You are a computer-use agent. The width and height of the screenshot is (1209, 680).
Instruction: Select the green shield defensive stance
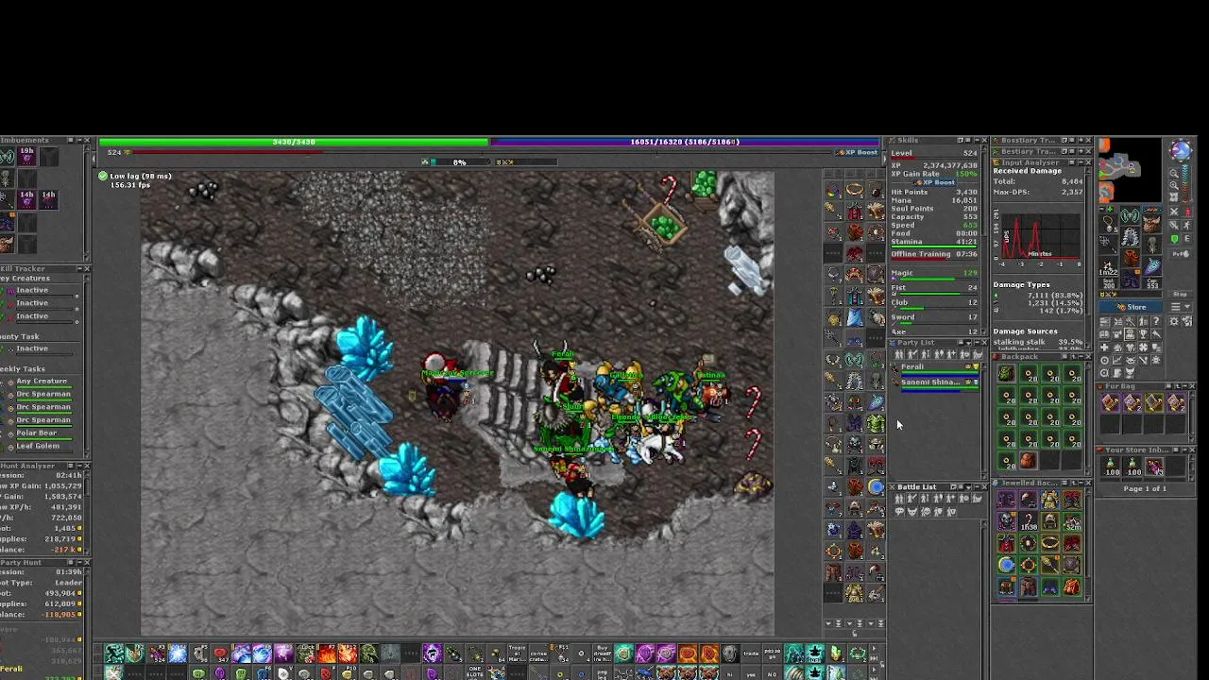click(x=1175, y=239)
